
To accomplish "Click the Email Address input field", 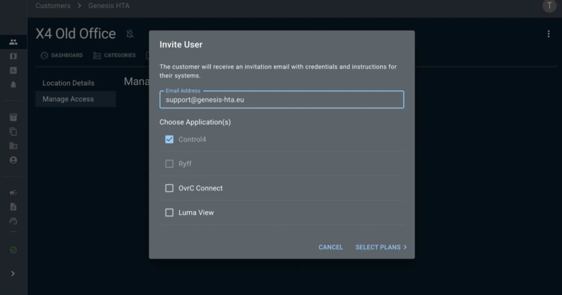I will [x=282, y=100].
